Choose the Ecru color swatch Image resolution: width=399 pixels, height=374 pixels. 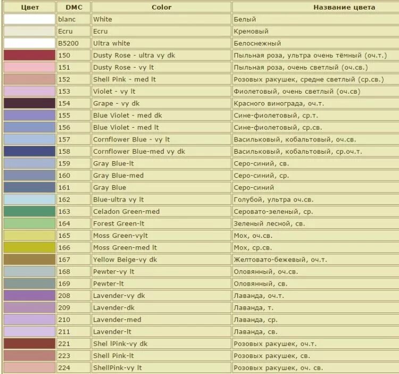(x=29, y=31)
